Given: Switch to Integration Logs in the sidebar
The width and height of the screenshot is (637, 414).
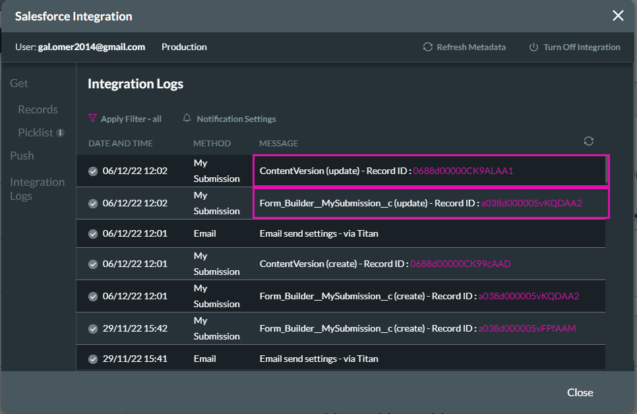Looking at the screenshot, I should pyautogui.click(x=38, y=189).
